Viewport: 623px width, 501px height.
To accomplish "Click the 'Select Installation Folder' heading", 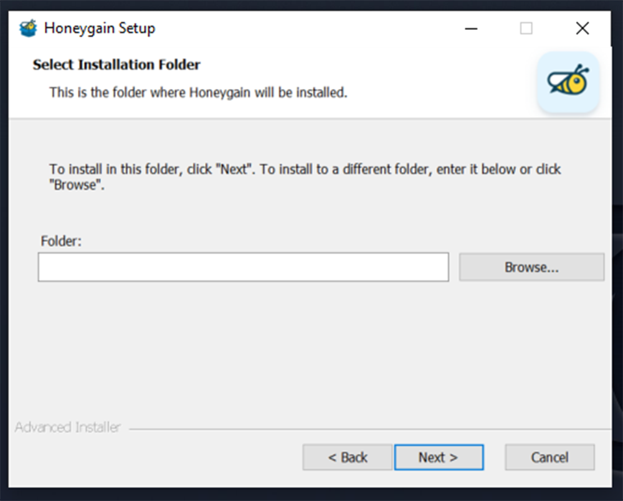I will [x=117, y=65].
